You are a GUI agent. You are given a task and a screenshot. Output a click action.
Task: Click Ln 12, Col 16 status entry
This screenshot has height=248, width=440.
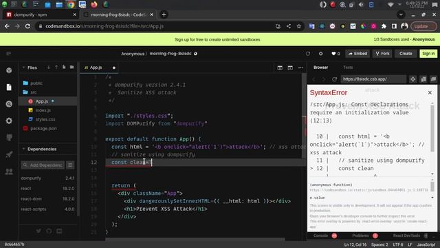click(x=355, y=245)
